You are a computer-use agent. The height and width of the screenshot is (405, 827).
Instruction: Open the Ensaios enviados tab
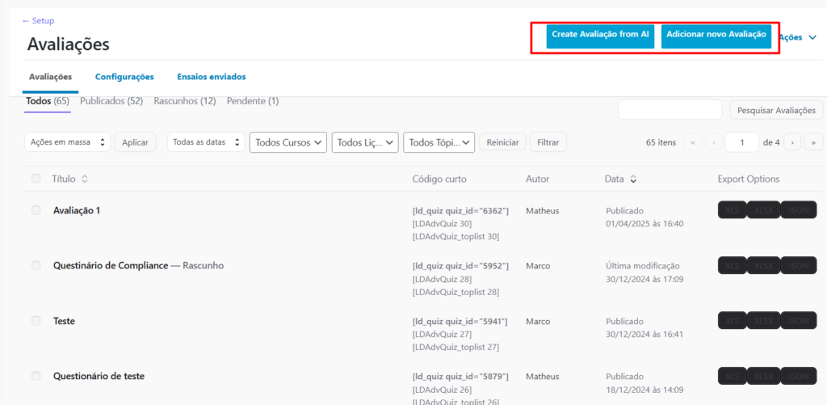pos(211,77)
